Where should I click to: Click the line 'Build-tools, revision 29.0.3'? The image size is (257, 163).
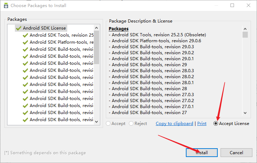click(x=151, y=47)
